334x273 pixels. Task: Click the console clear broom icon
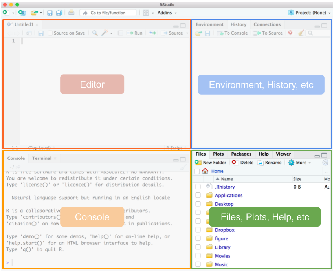183,167
